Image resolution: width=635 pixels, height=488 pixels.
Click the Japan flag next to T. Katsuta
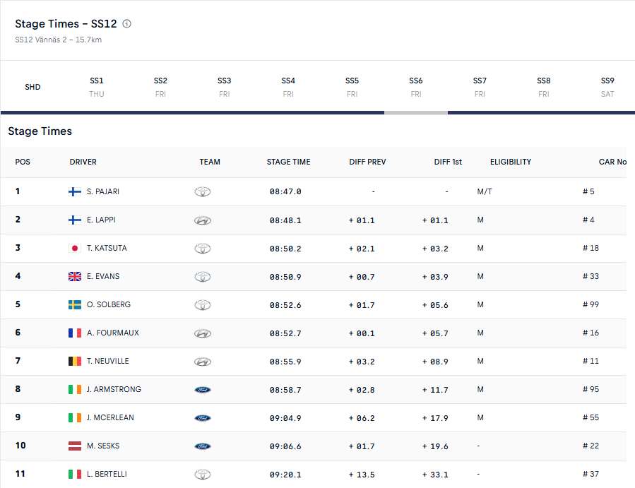(74, 249)
